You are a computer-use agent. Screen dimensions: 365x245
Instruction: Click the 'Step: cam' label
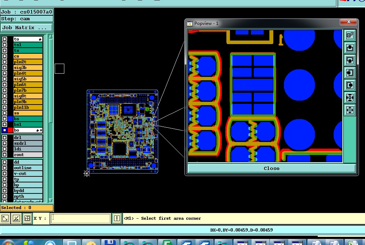[15, 18]
